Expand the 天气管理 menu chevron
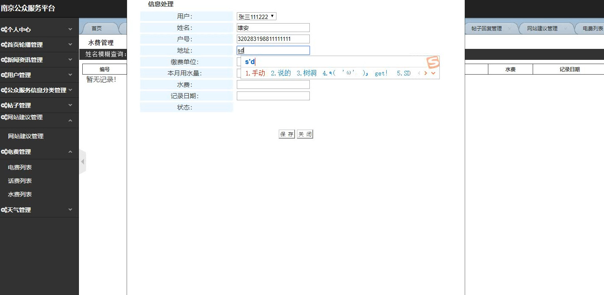Screen dimensions: 604x295 [70, 210]
